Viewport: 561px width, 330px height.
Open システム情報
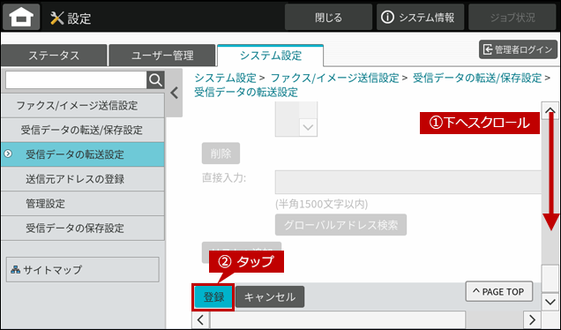tap(420, 17)
